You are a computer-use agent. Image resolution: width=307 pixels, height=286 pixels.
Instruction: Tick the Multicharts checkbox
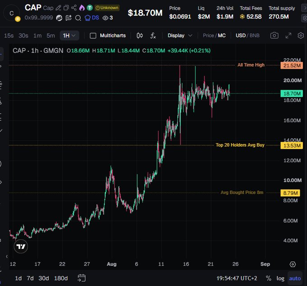93,36
